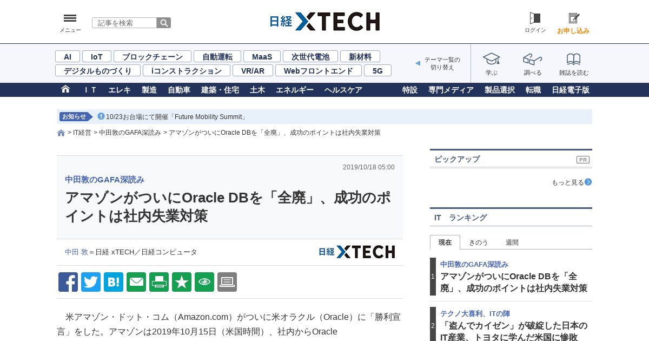Screen dimensions: 649x341
Task: Toggle theme list with テーマ一覧の切り替え arrow
Action: [x=418, y=63]
